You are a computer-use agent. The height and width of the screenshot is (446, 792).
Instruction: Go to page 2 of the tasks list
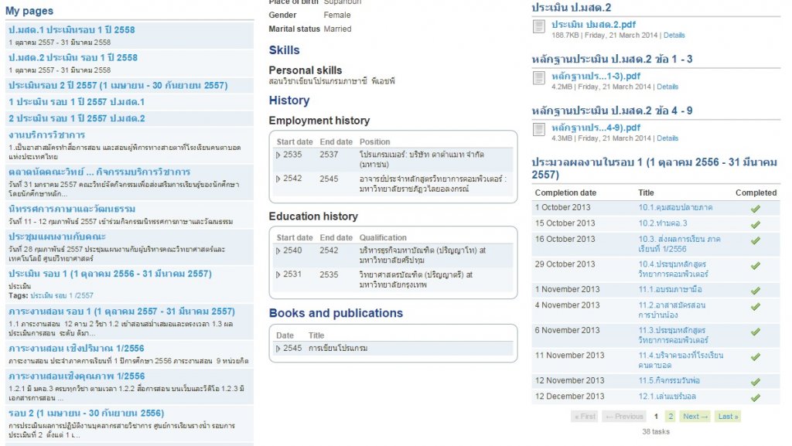click(671, 417)
